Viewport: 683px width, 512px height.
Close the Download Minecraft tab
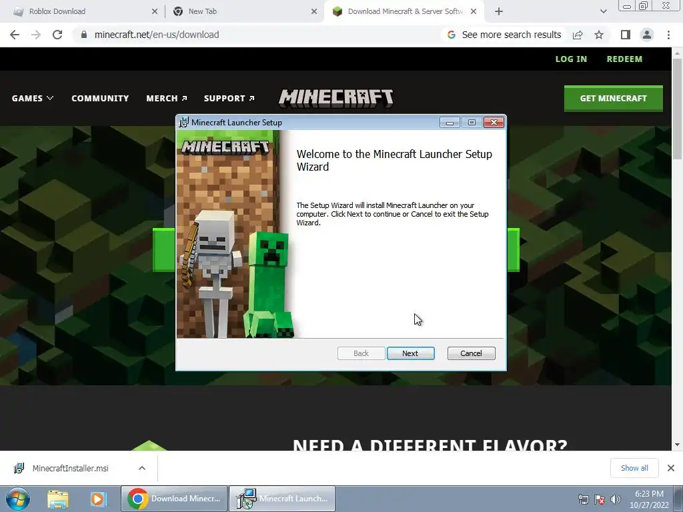474,11
